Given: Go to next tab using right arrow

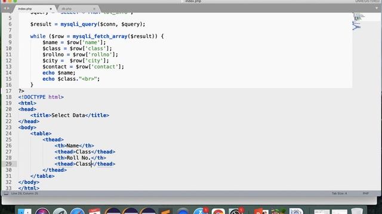Looking at the screenshot, I should tap(8, 8).
